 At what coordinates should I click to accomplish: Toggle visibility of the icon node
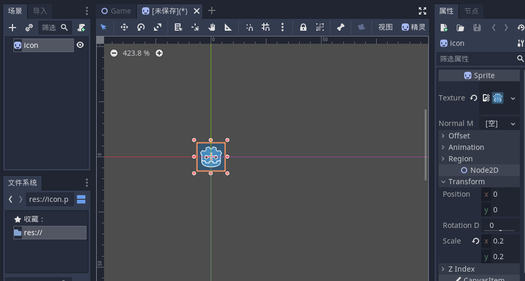point(80,45)
